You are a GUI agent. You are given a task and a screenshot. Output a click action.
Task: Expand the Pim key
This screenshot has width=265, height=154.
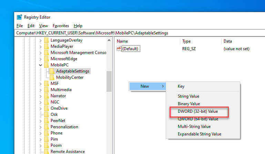(x=40, y=140)
